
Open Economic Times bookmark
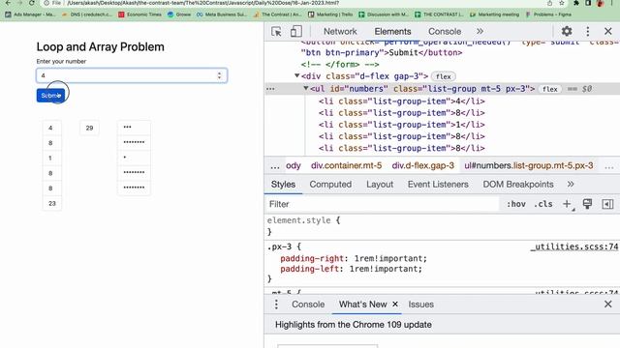coord(139,14)
